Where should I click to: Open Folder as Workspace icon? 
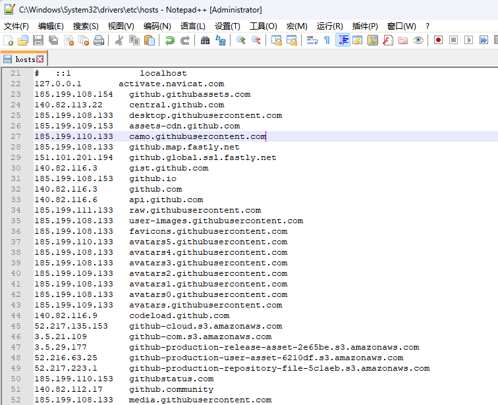[x=403, y=40]
